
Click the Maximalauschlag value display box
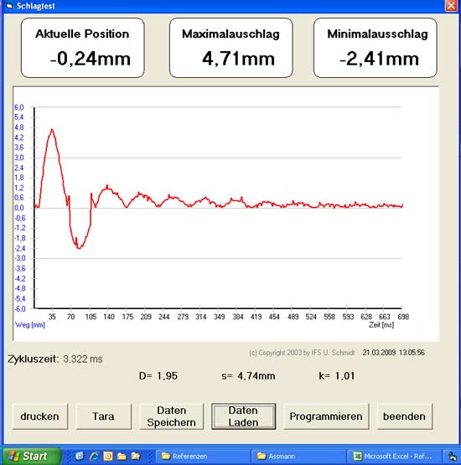coord(231,48)
